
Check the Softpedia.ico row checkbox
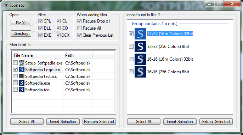[x=15, y=90]
